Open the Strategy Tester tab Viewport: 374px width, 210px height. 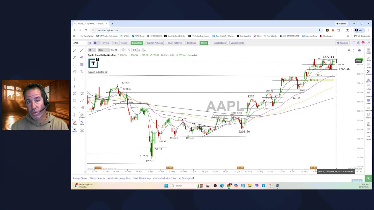pos(80,178)
